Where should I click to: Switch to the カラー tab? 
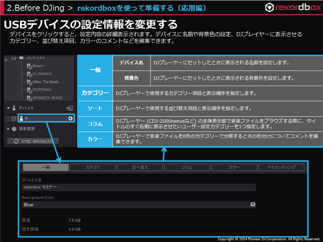click(x=234, y=167)
